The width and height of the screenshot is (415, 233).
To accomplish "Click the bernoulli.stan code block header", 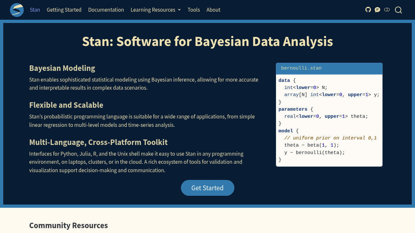I will pyautogui.click(x=329, y=68).
